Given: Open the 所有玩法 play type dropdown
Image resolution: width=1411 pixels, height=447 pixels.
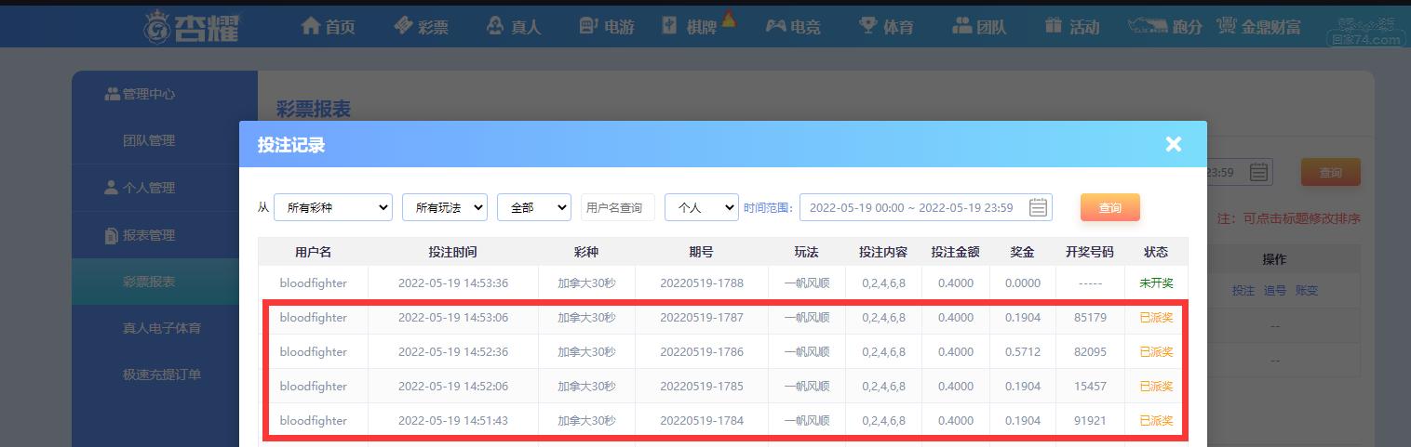Looking at the screenshot, I should (445, 207).
